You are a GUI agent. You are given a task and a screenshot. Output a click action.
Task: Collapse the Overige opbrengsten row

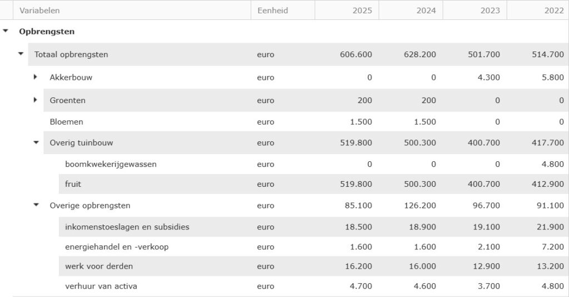36,205
